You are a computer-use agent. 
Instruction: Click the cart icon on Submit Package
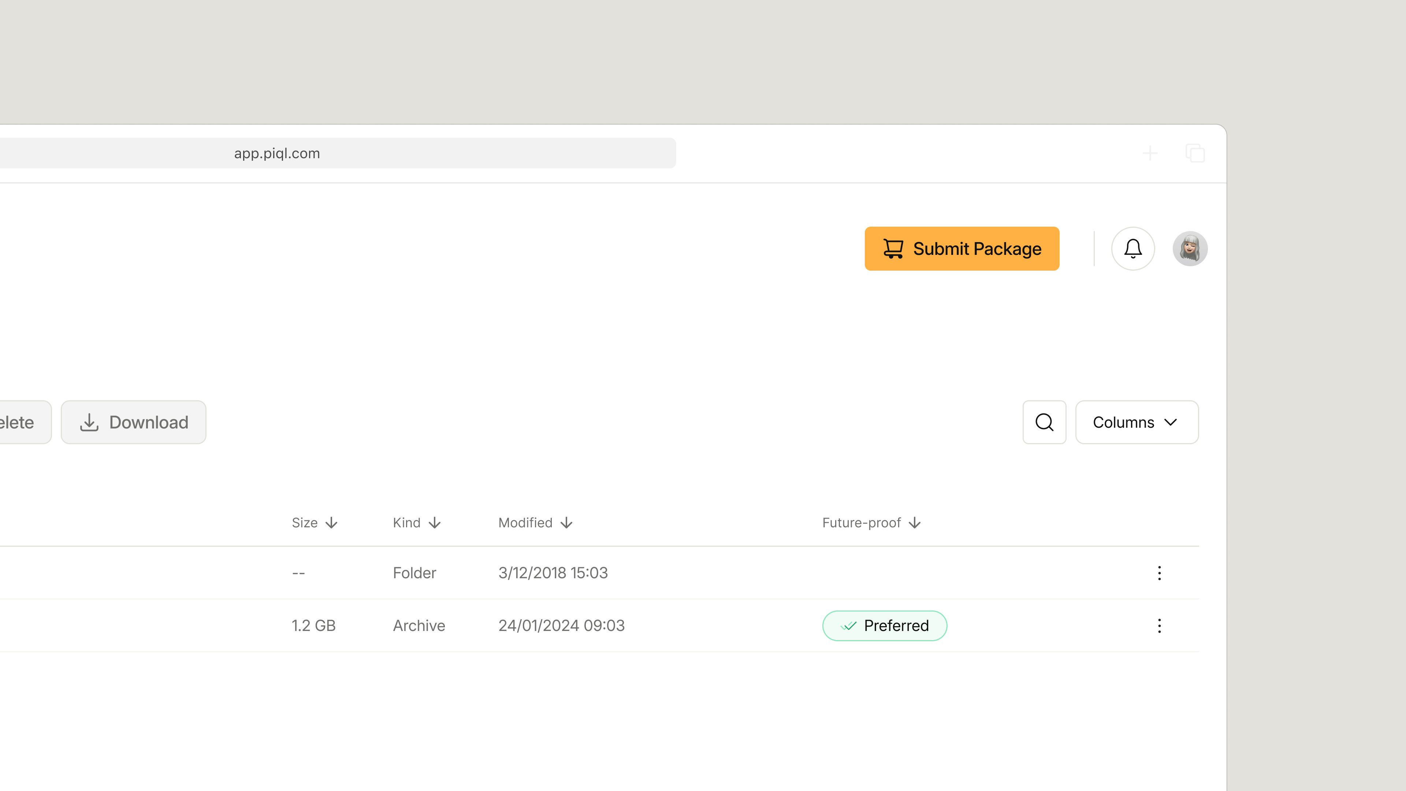click(893, 248)
